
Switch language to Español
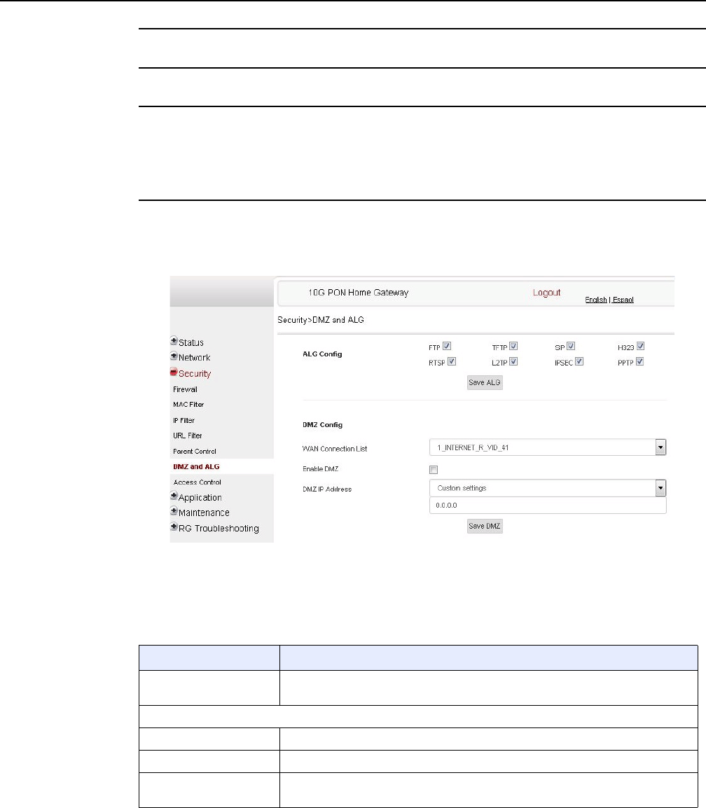tap(623, 300)
